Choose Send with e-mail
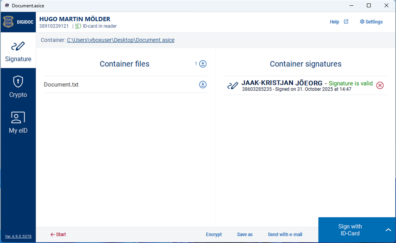 point(285,235)
